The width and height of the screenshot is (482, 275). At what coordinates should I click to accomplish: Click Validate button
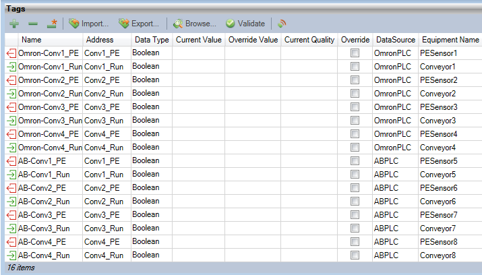click(245, 24)
